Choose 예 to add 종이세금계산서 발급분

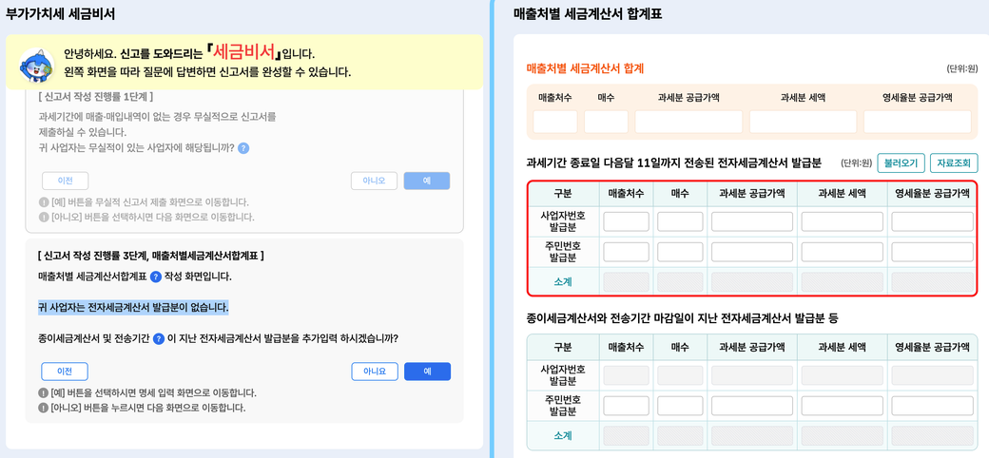click(427, 372)
